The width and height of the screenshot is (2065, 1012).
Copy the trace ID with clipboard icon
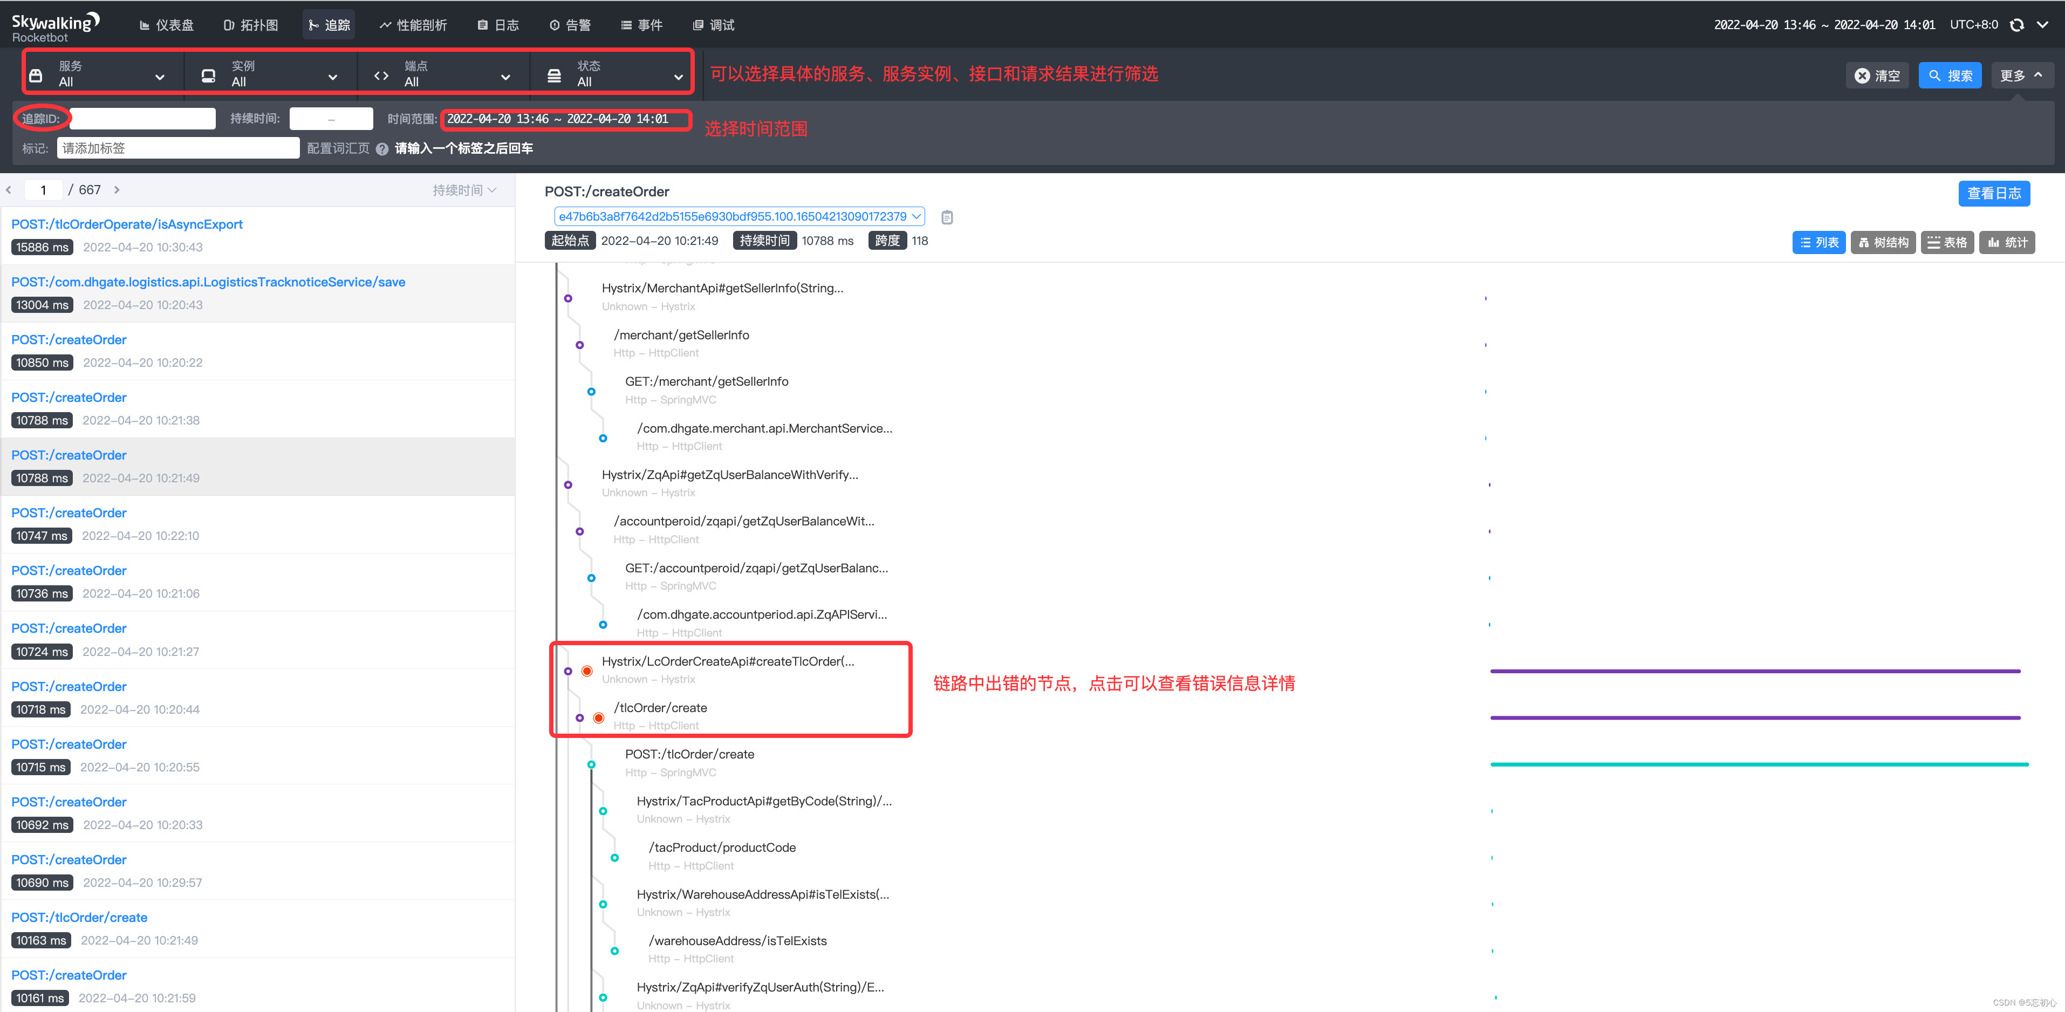(947, 217)
